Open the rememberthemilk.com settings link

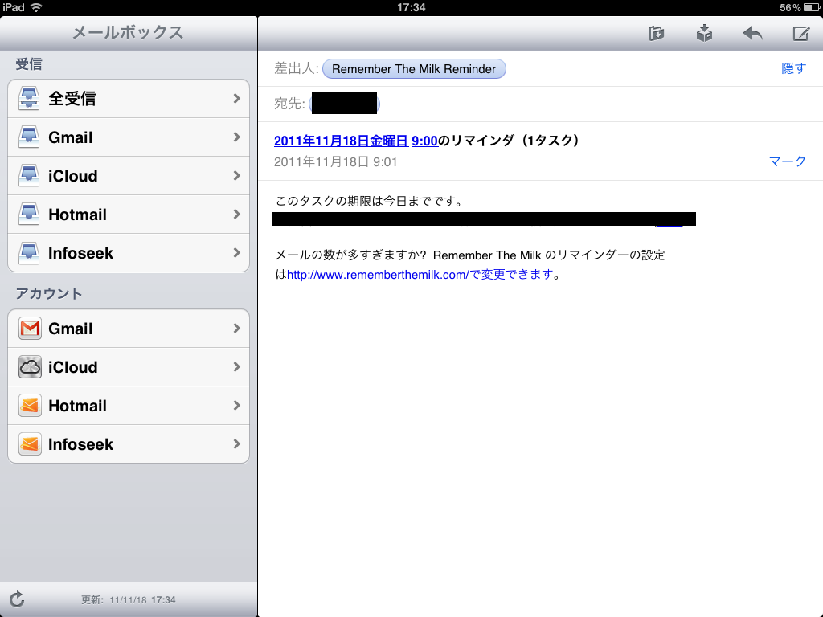pyautogui.click(x=420, y=275)
